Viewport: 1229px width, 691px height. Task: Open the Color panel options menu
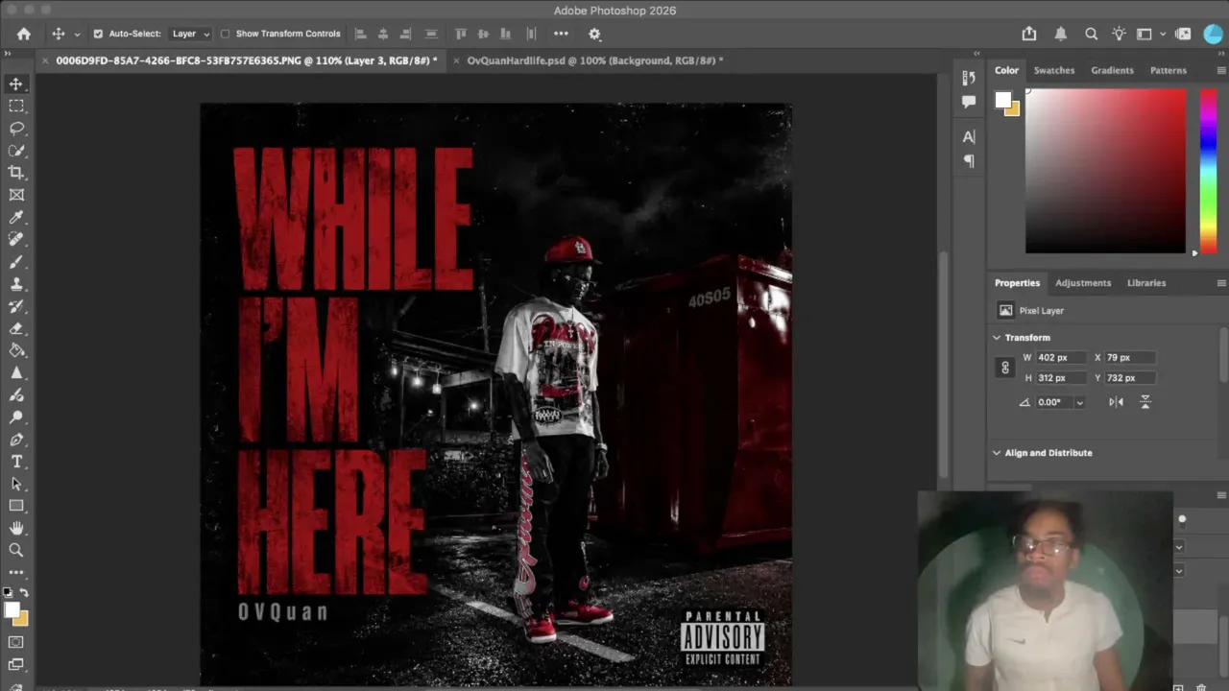click(1221, 70)
